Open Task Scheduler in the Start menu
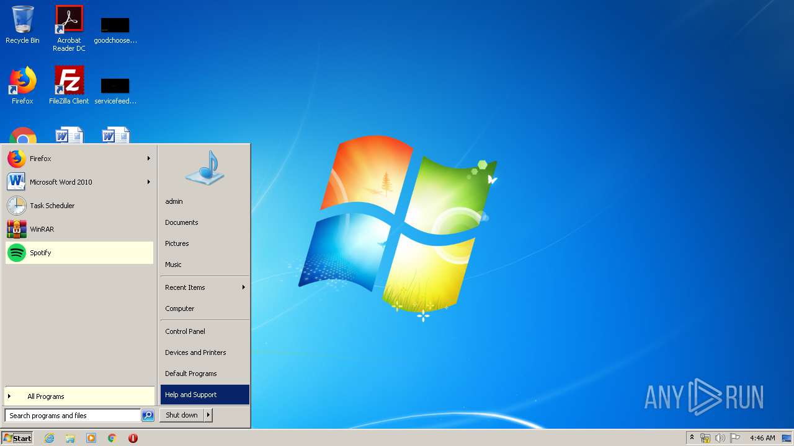This screenshot has width=794, height=446. click(x=79, y=206)
